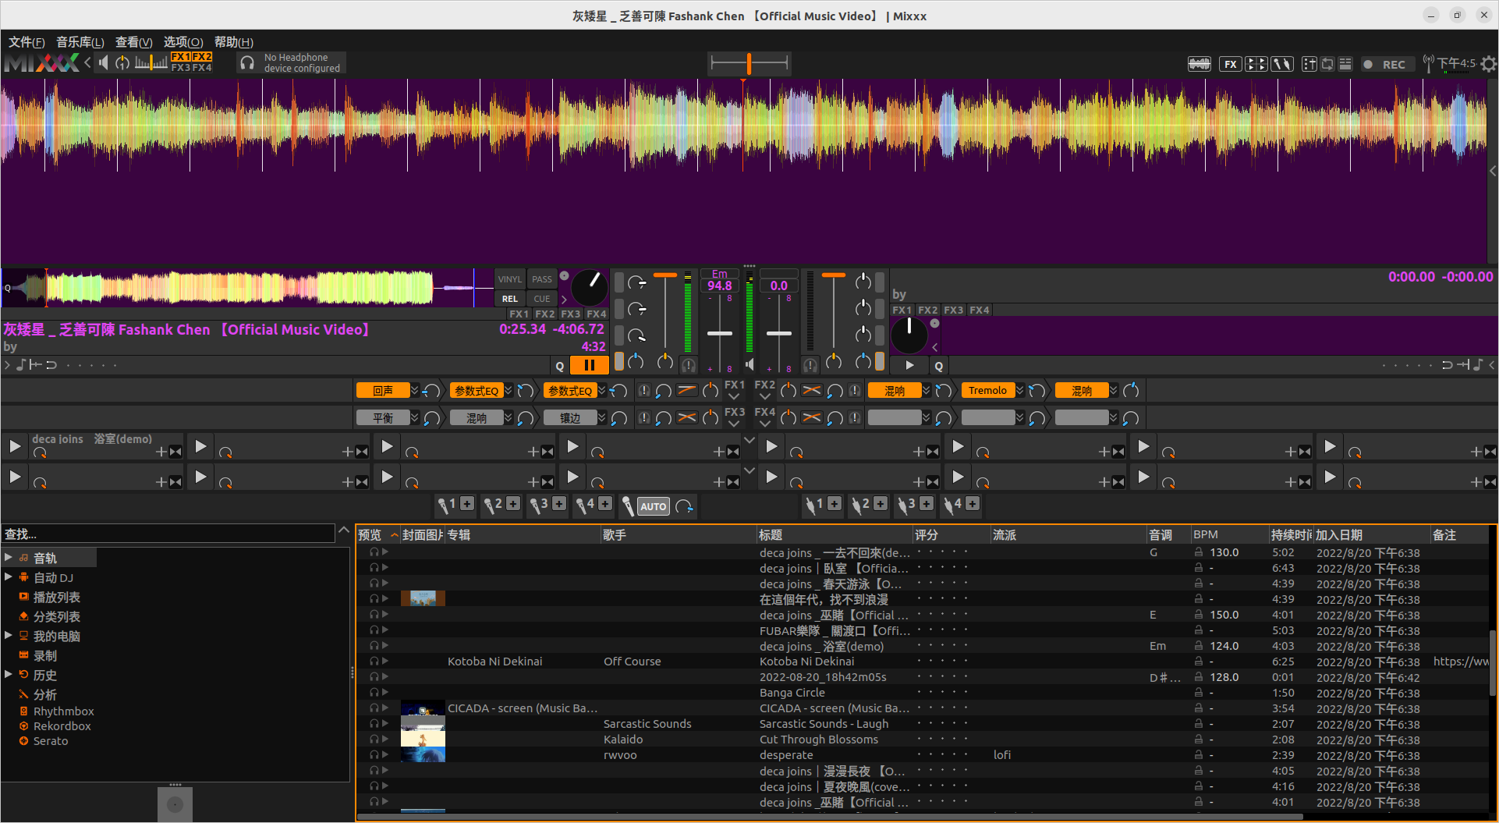Adjust deck 1 tempo fader at 94.8

pyautogui.click(x=719, y=333)
